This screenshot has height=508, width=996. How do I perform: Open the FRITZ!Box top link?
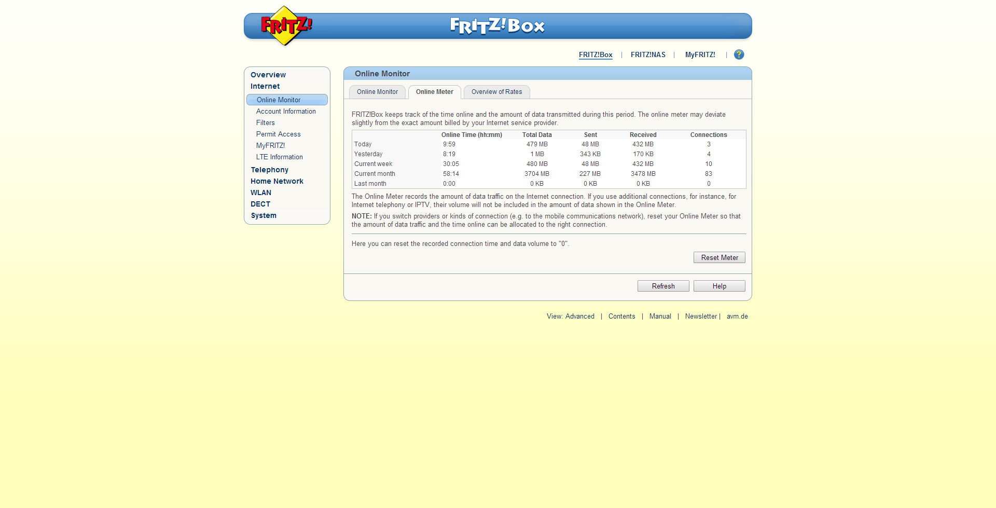pyautogui.click(x=596, y=54)
